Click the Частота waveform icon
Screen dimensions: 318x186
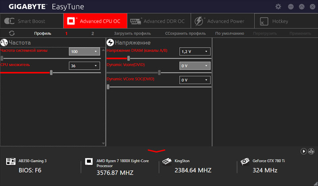tap(4, 42)
